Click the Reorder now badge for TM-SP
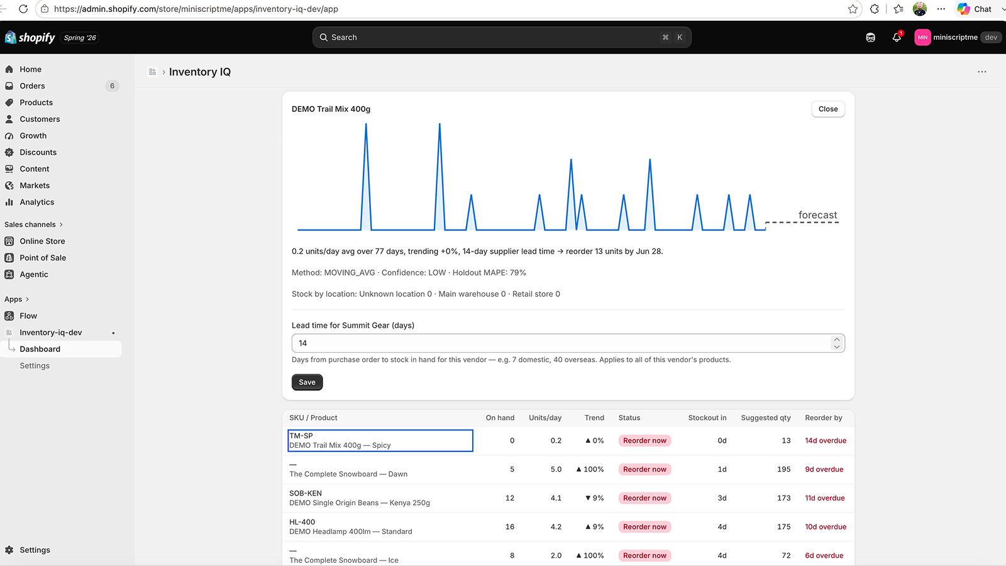Image resolution: width=1006 pixels, height=566 pixels. click(644, 441)
